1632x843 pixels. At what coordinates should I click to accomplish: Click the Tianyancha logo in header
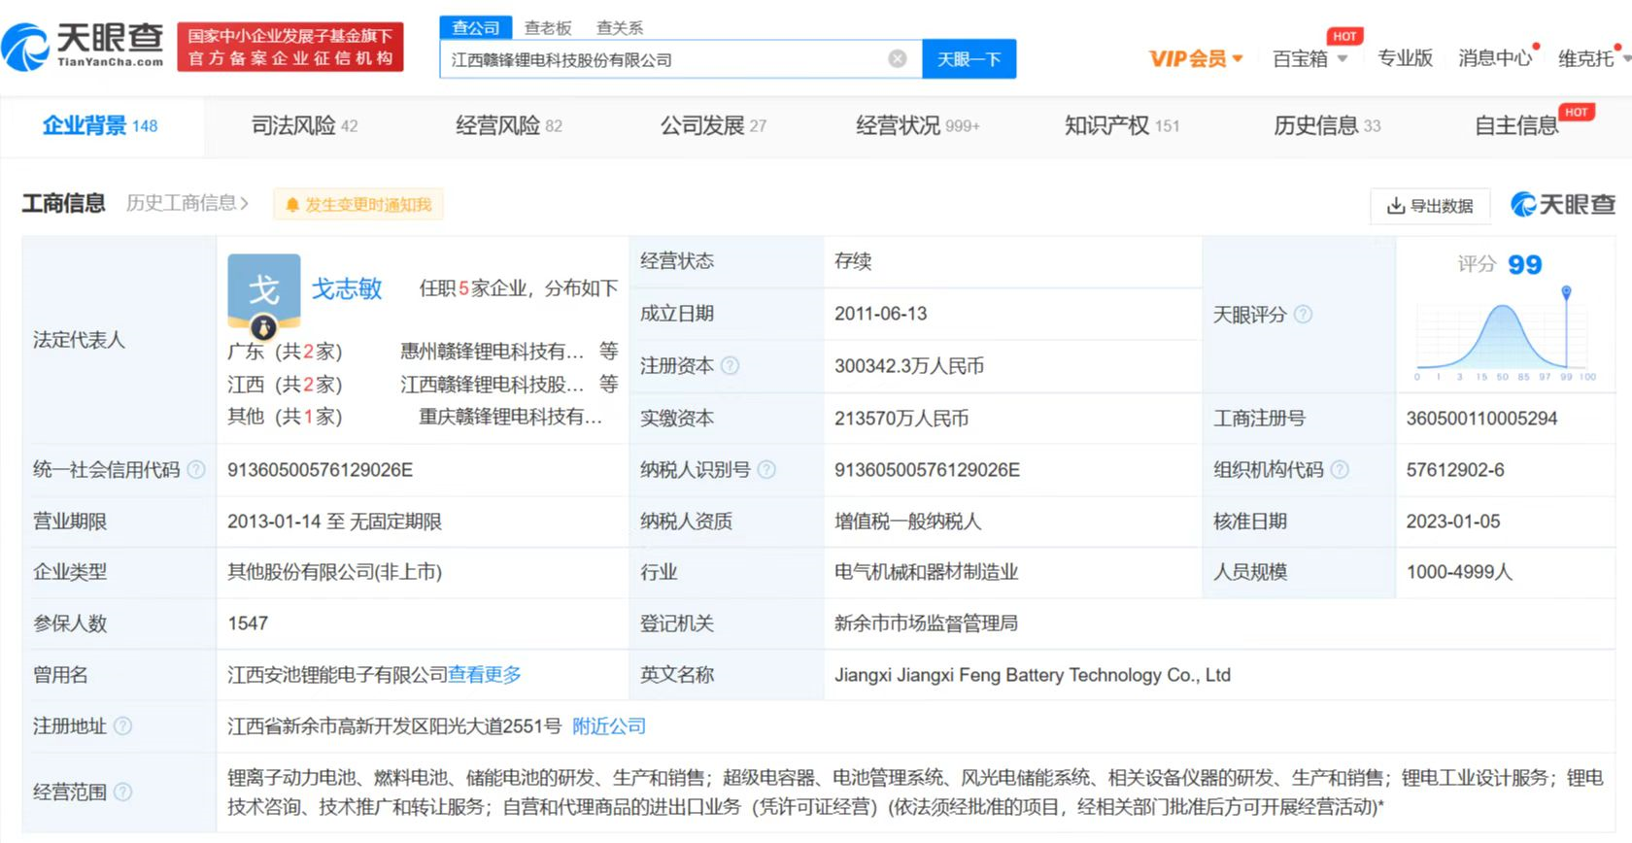pyautogui.click(x=83, y=47)
